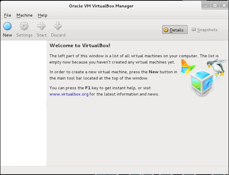Maximize the VirtualBox Manager window
229x175 pixels.
[x=215, y=6]
